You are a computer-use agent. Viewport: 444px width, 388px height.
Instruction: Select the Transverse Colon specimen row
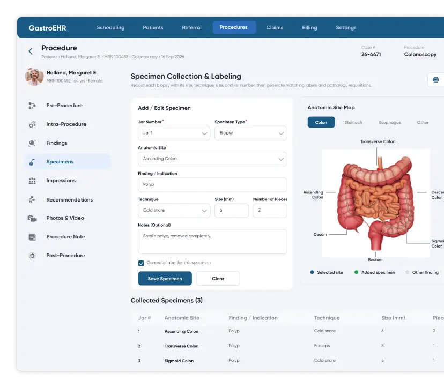(x=287, y=346)
